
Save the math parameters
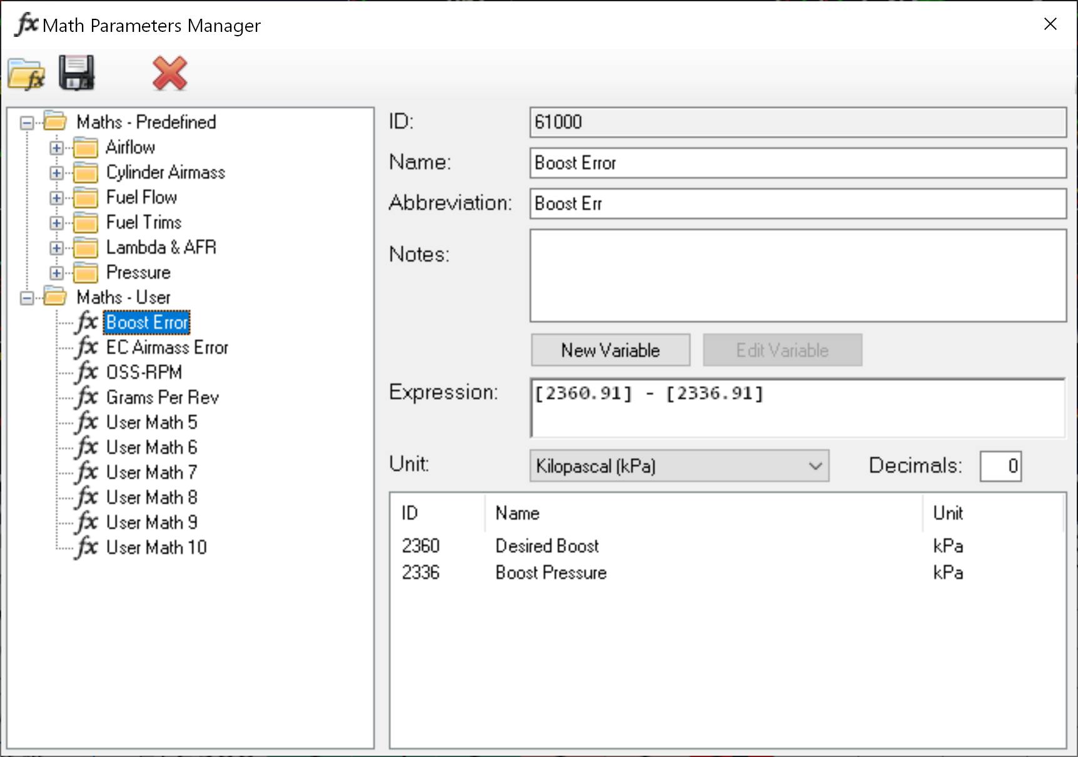76,74
